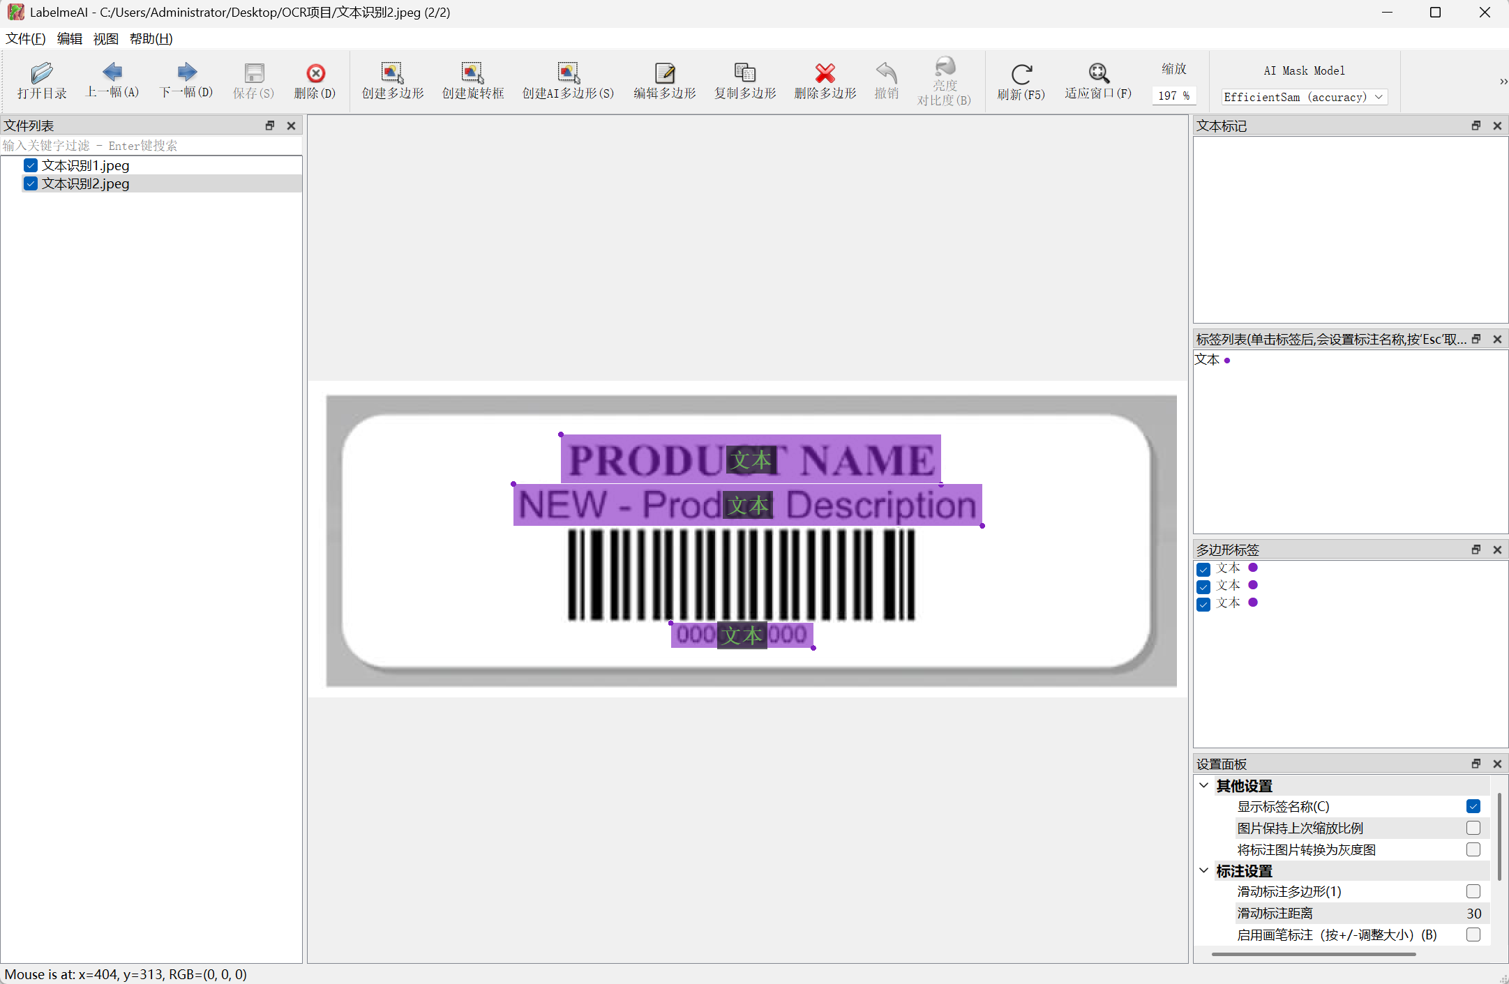Image resolution: width=1509 pixels, height=984 pixels.
Task: Enable Brush annotation (启用画笔标注) checkbox
Action: 1473,934
